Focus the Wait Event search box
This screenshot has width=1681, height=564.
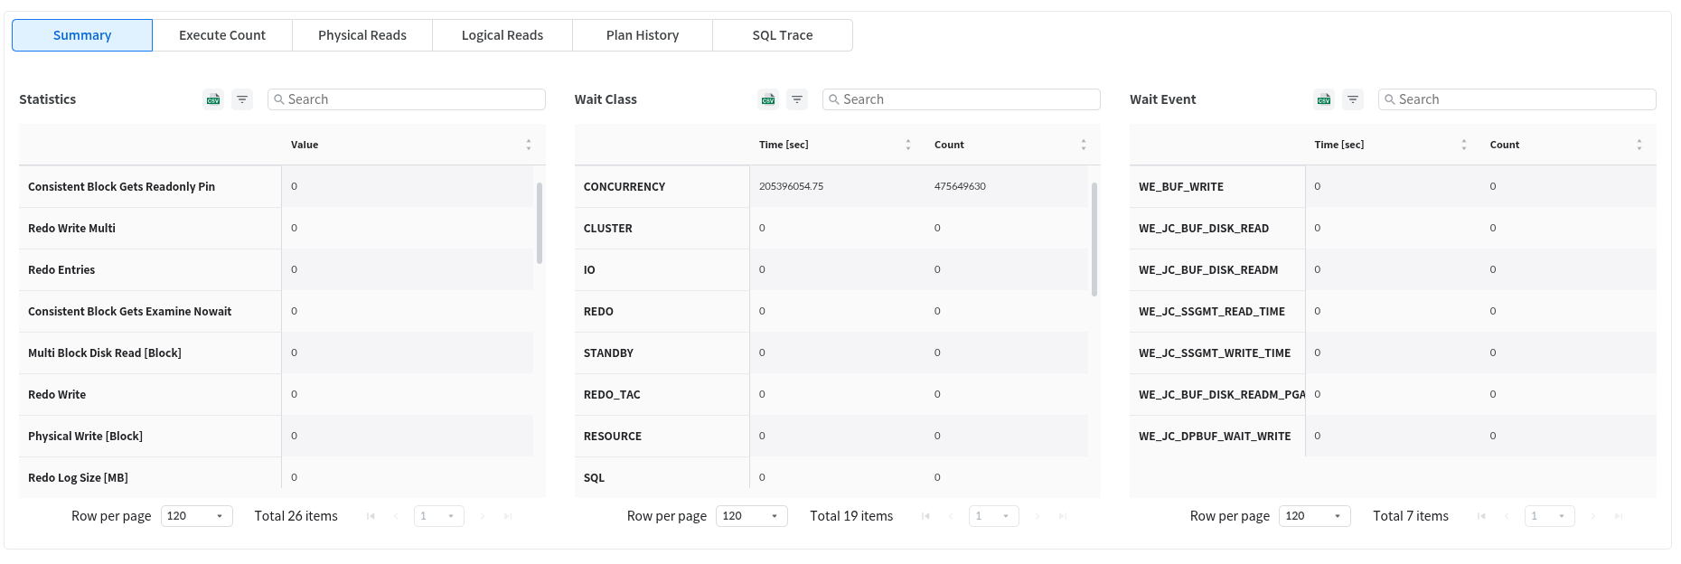(x=1518, y=99)
